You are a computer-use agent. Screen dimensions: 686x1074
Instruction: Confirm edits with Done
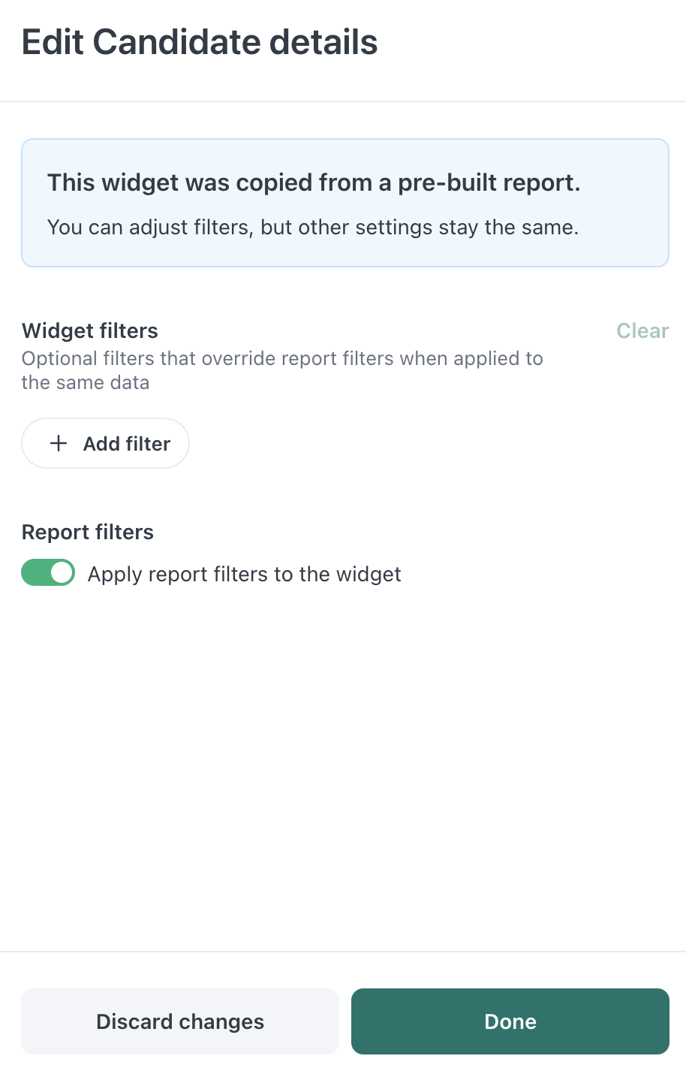pyautogui.click(x=510, y=1021)
